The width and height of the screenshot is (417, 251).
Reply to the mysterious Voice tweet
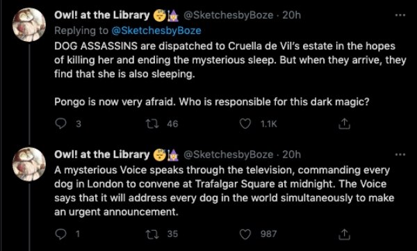60,234
